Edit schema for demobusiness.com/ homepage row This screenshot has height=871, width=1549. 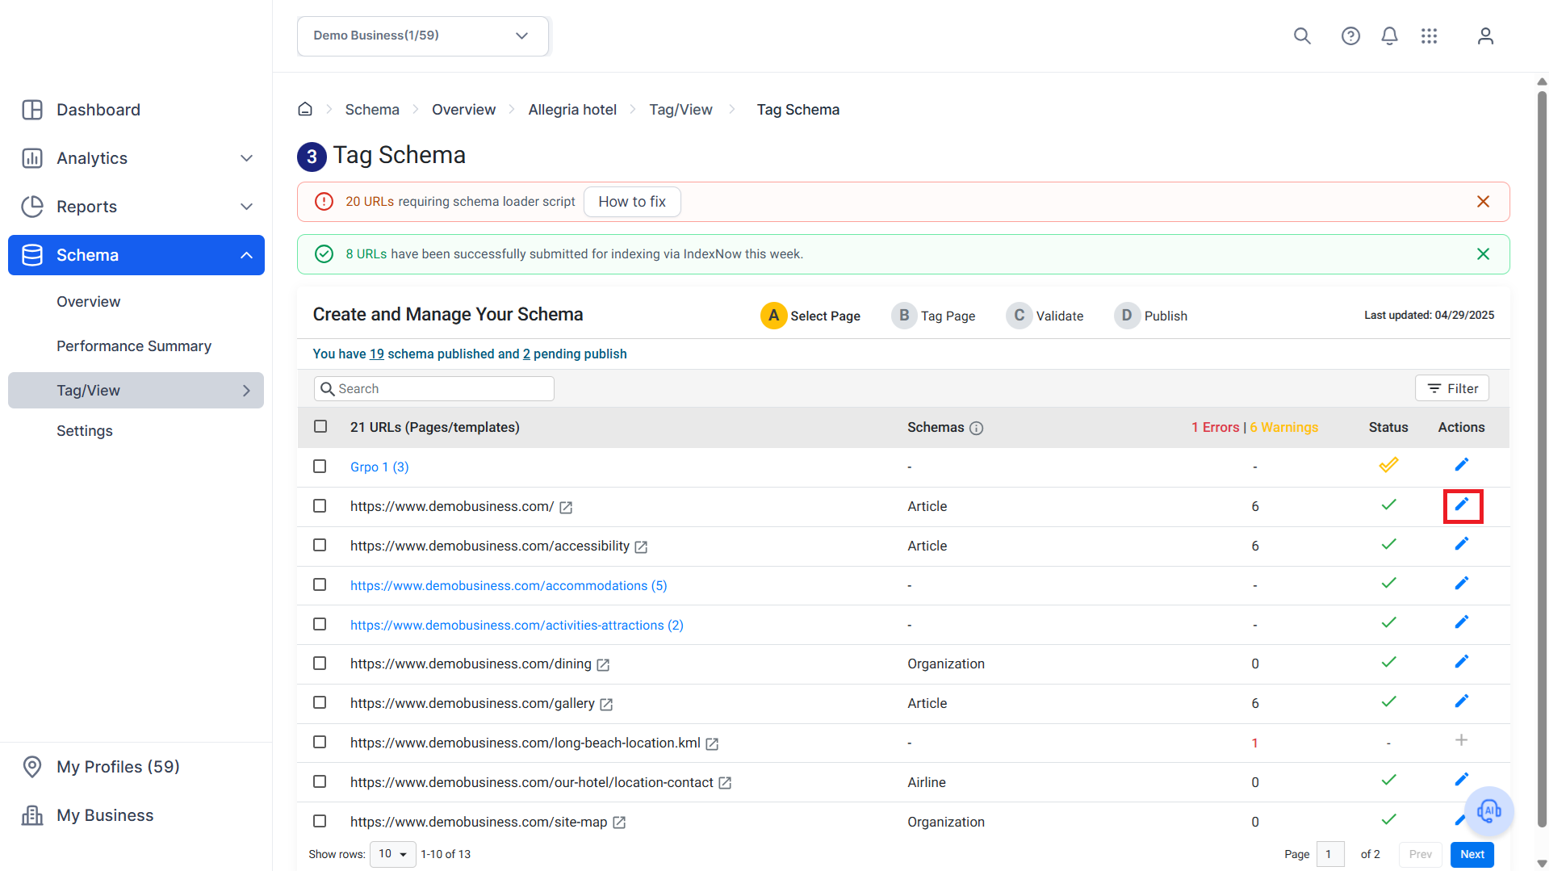point(1461,505)
